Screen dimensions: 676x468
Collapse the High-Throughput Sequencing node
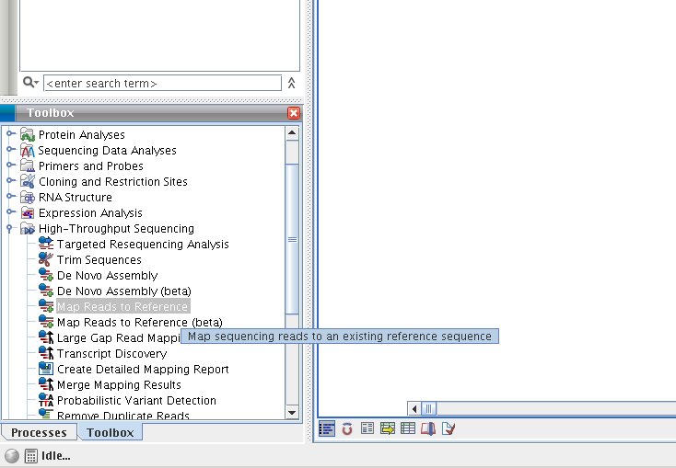click(x=9, y=229)
